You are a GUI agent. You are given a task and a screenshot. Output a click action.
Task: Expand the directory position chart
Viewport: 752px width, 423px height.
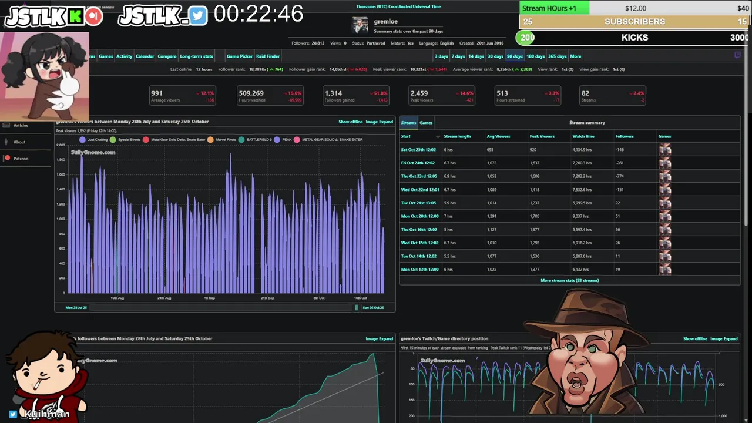730,338
